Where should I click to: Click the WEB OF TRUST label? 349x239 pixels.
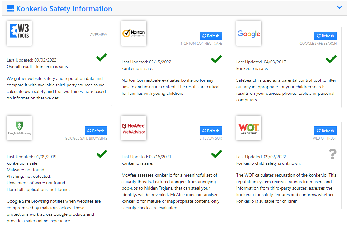point(324,138)
